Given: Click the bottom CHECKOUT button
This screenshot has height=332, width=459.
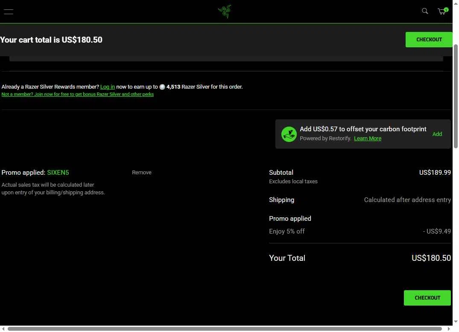Looking at the screenshot, I should (x=427, y=298).
